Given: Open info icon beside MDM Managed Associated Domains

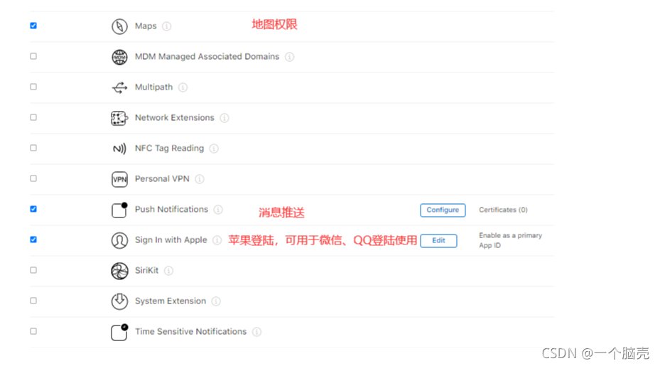Looking at the screenshot, I should tap(290, 57).
